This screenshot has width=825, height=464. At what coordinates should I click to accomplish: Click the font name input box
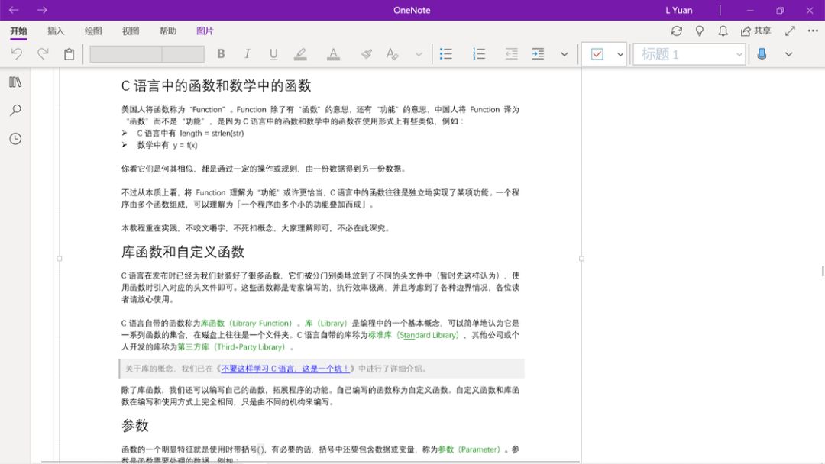click(x=125, y=54)
